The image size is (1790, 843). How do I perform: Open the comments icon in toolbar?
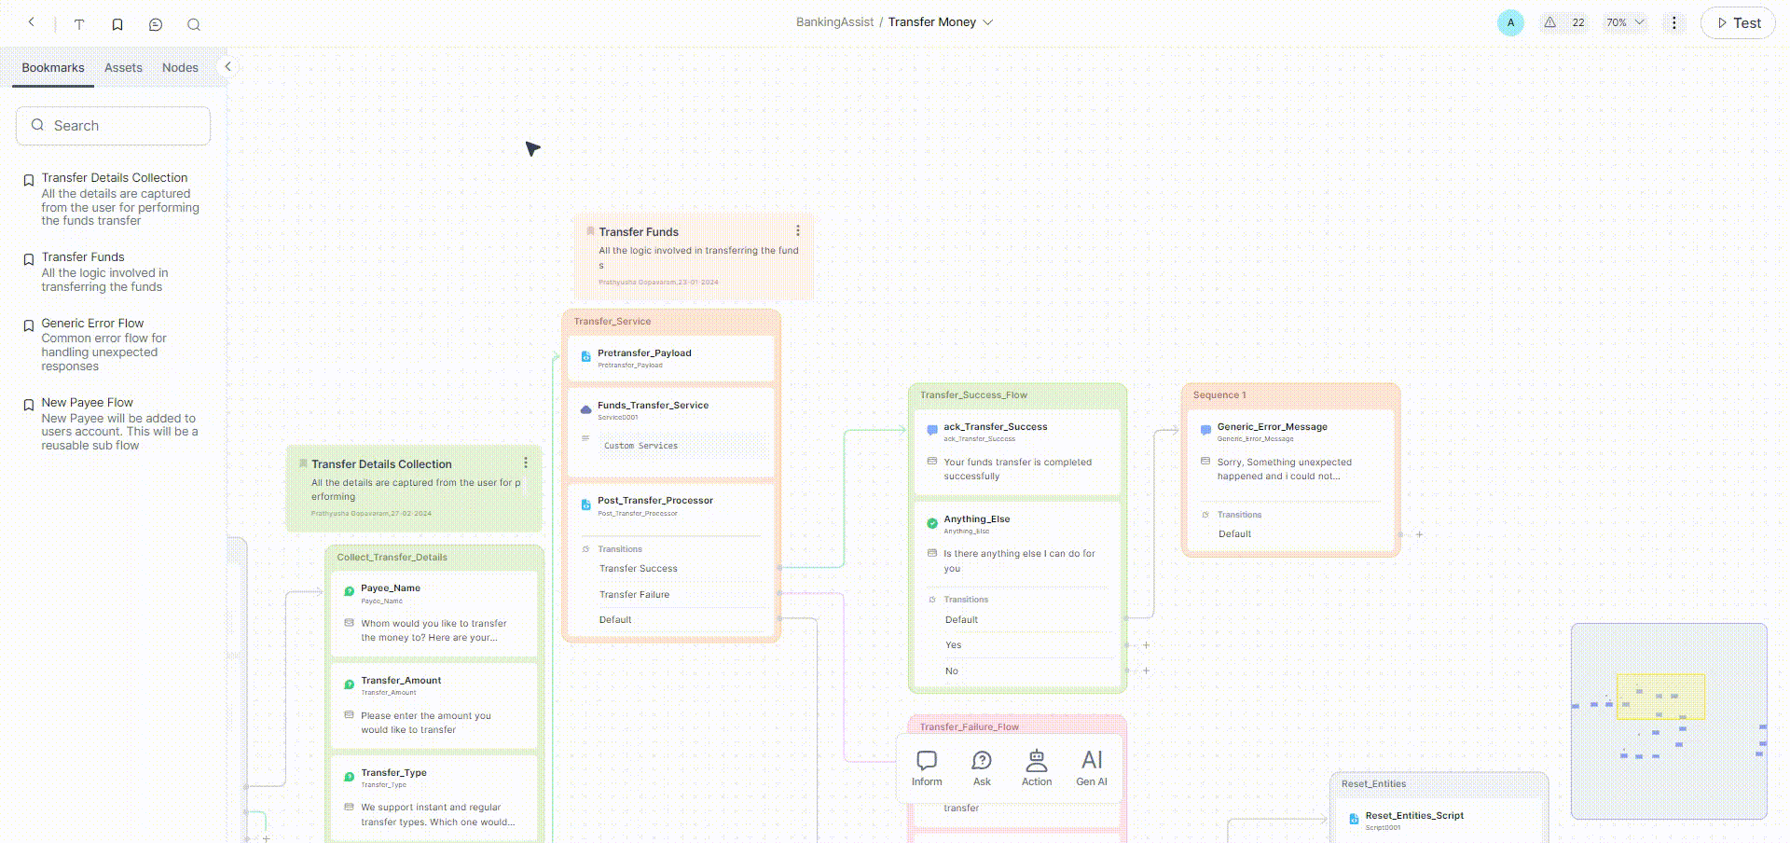(156, 24)
